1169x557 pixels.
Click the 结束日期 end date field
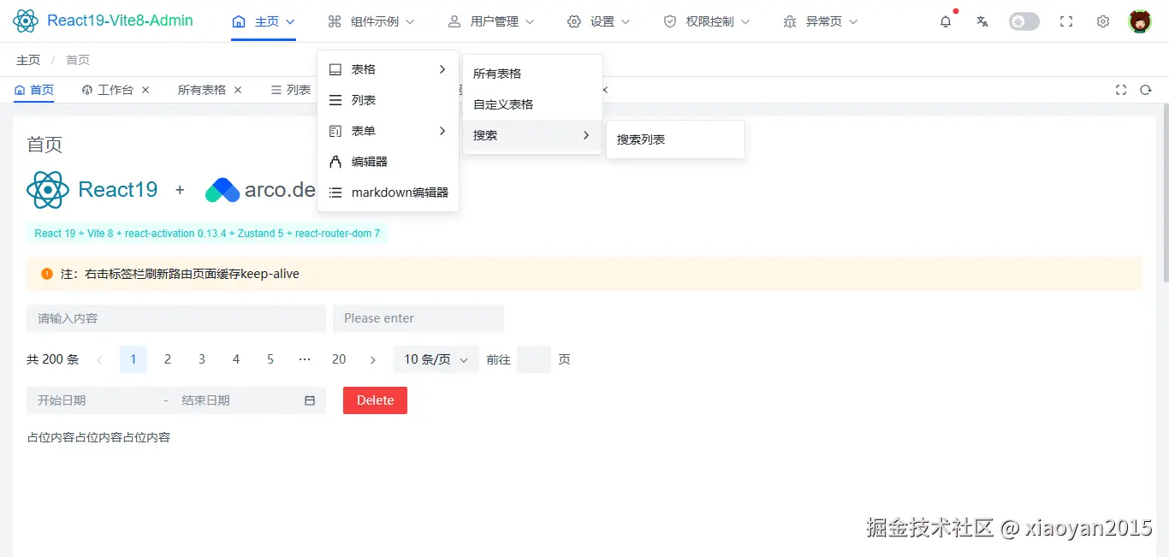click(236, 400)
